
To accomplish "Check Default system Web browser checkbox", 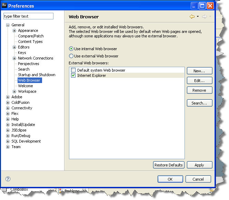I will point(73,70).
